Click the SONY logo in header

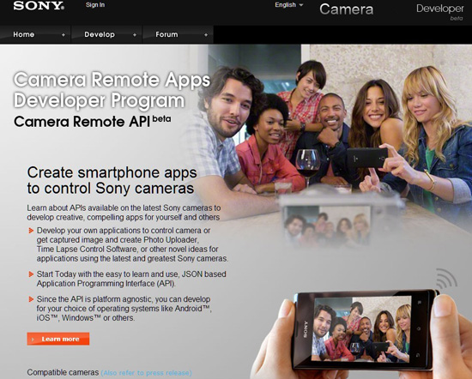coord(39,6)
